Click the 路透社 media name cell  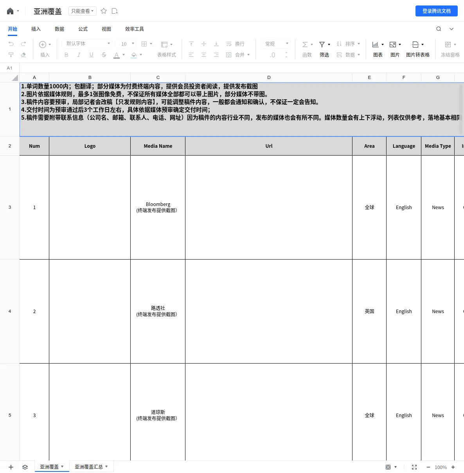(x=158, y=311)
